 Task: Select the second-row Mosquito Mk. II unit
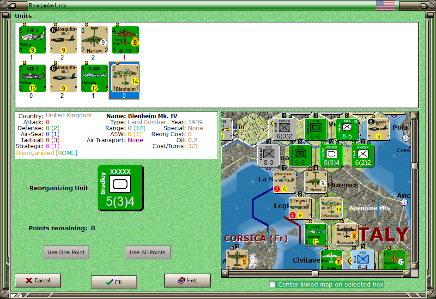pyautogui.click(x=63, y=78)
